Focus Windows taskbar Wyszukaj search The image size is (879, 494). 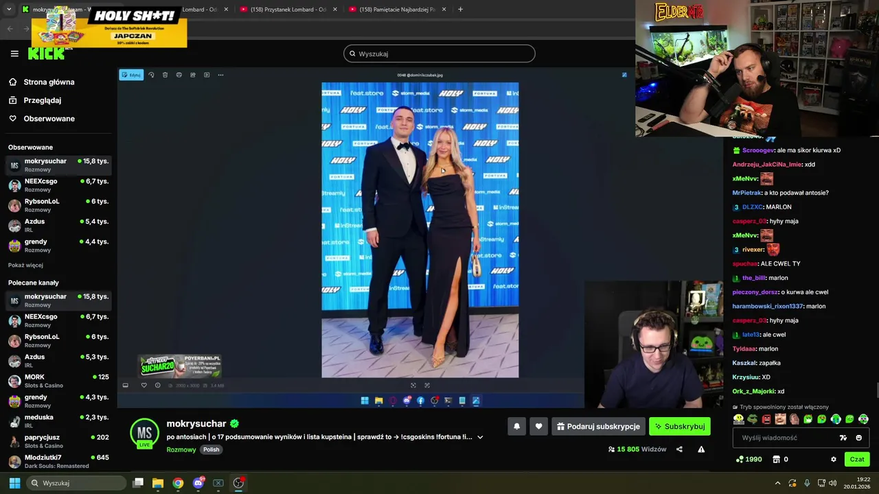[75, 483]
